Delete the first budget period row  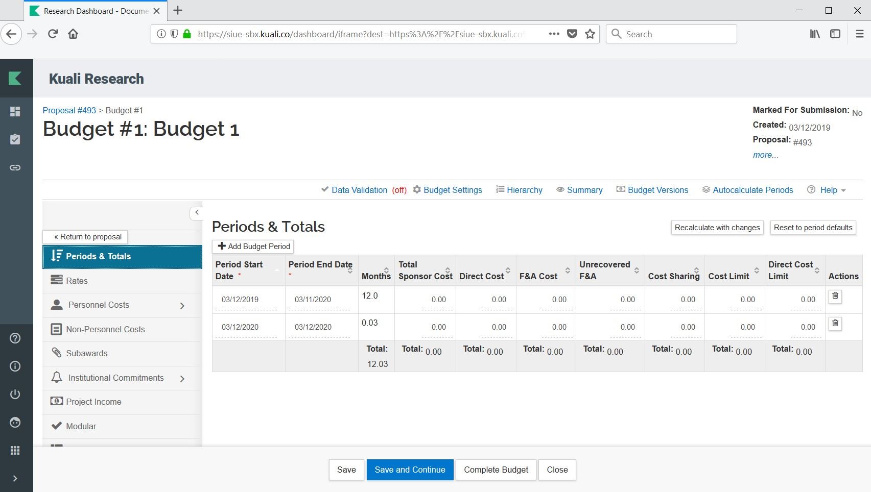point(835,296)
